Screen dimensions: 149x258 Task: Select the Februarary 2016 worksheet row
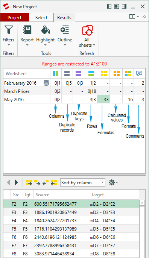click(74, 83)
